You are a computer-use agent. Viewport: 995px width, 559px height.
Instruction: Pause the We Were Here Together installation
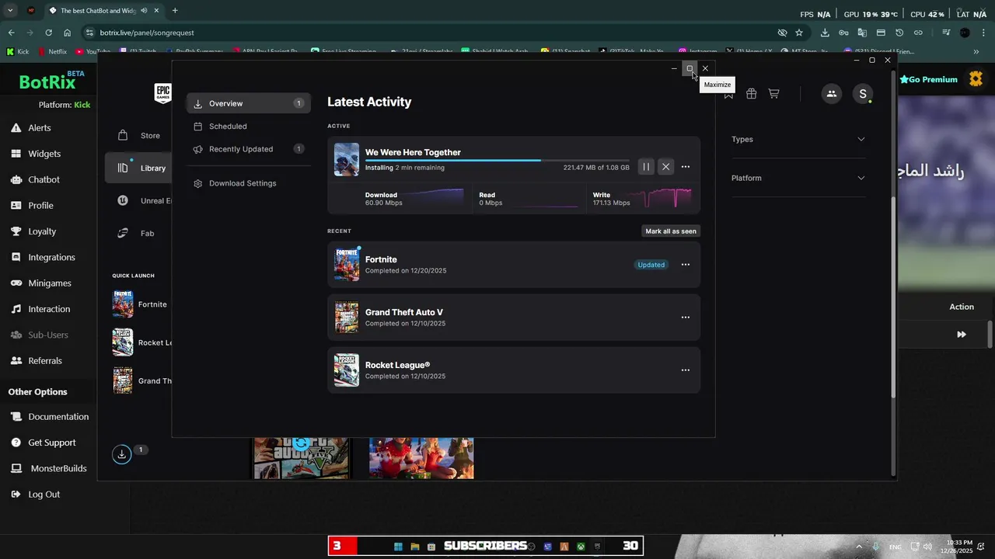(x=646, y=167)
